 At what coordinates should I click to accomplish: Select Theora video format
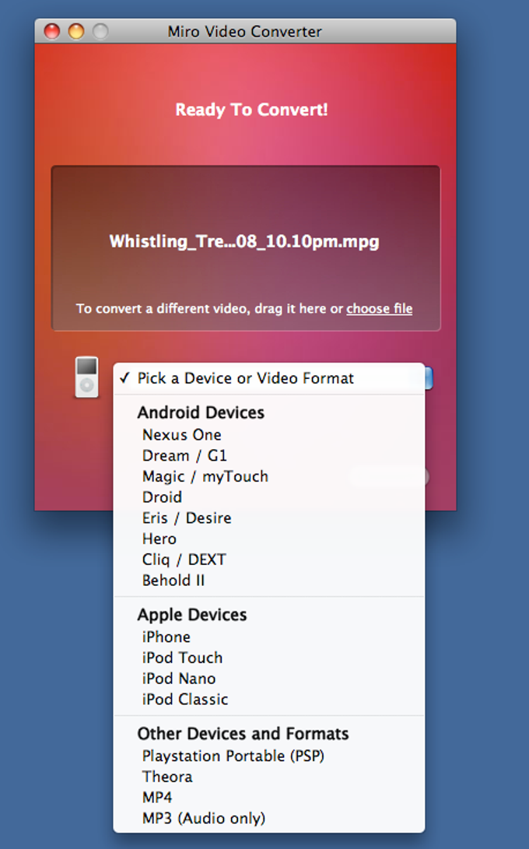[269, 777]
